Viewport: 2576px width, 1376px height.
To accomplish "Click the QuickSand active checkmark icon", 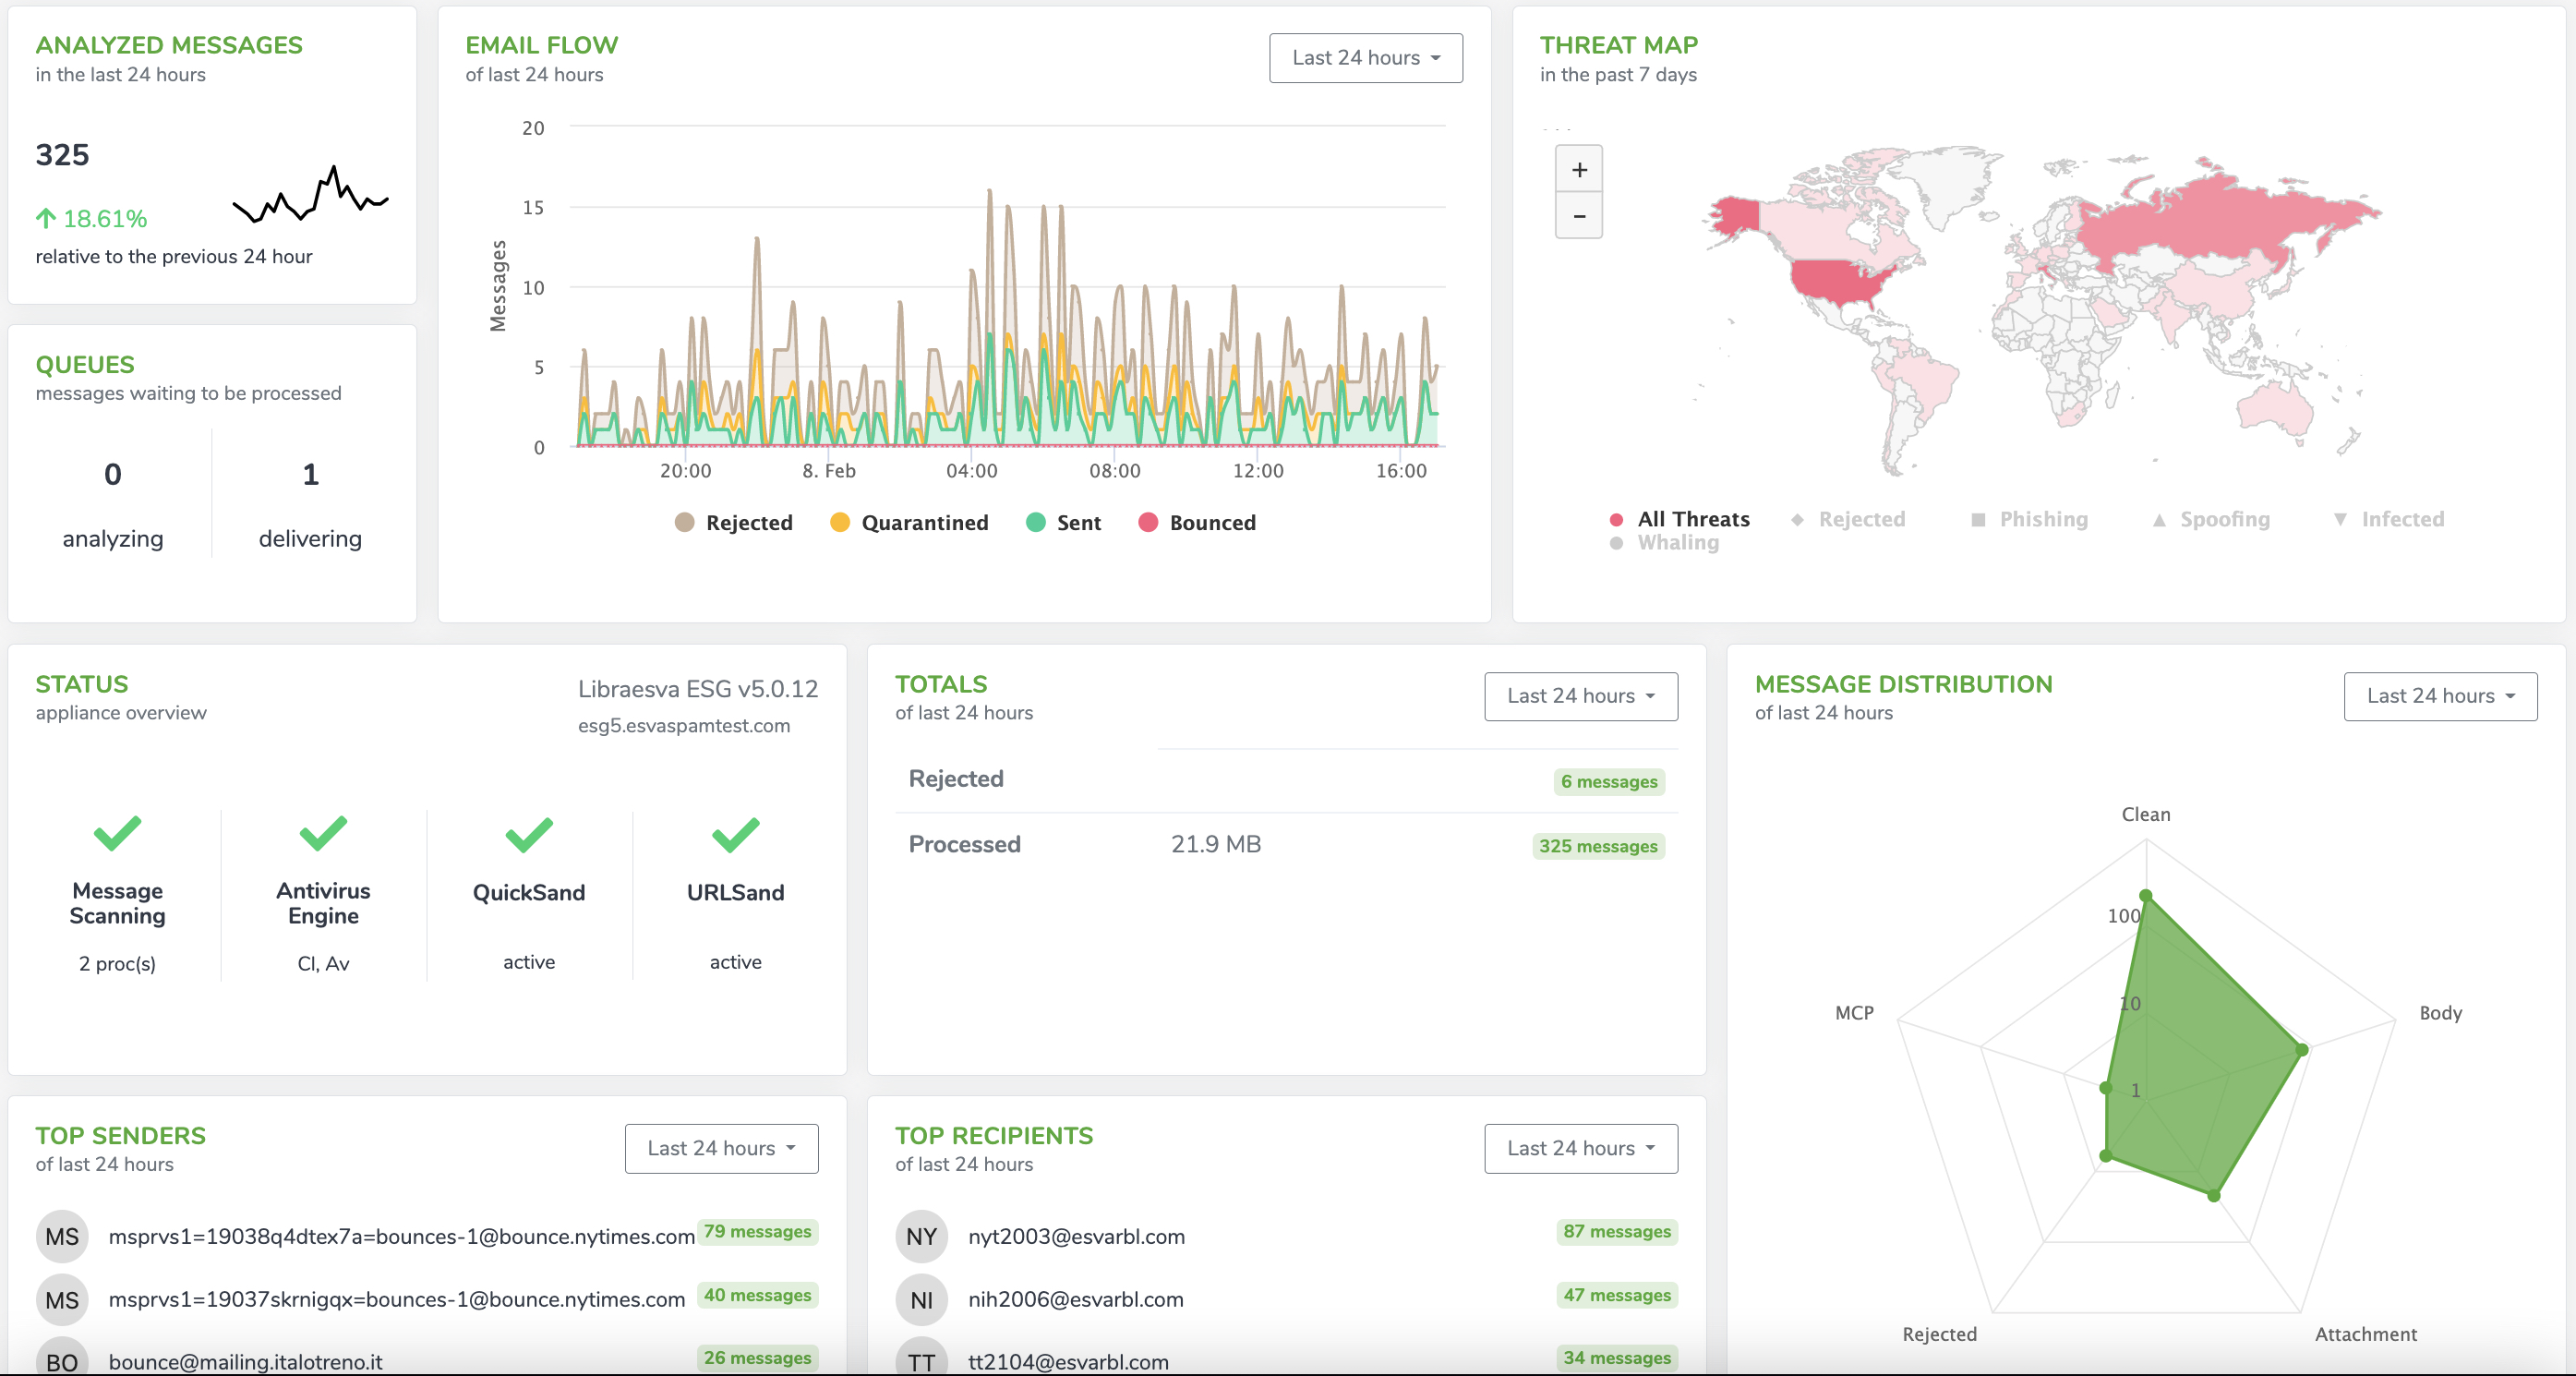I will [528, 833].
